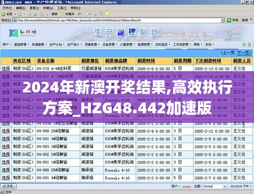Sort by the 润滑周期 column header
The width and height of the screenshot is (254, 194).
(182, 61)
